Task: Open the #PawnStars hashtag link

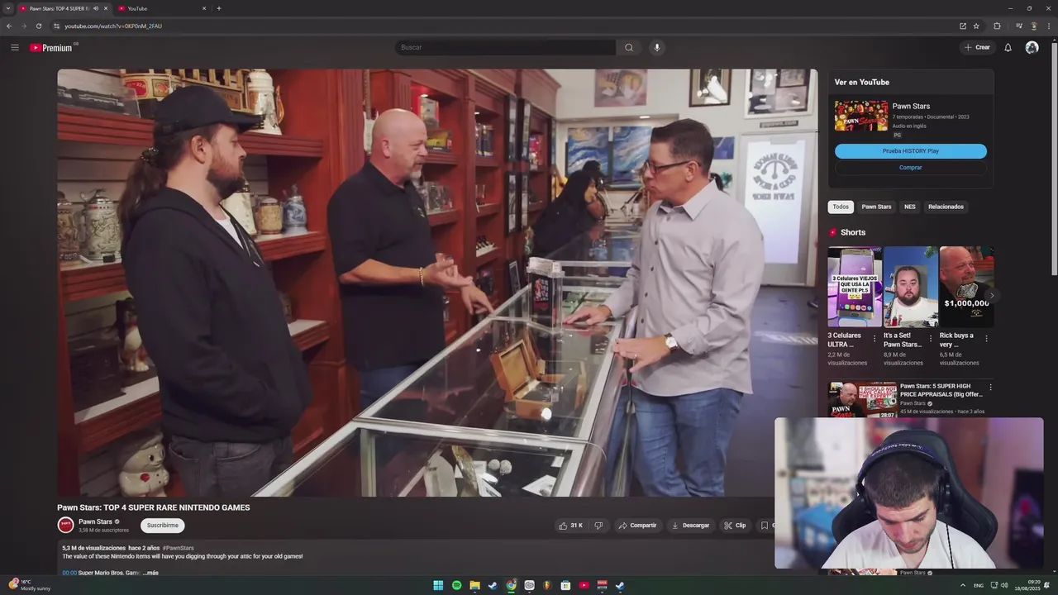Action: click(x=179, y=548)
